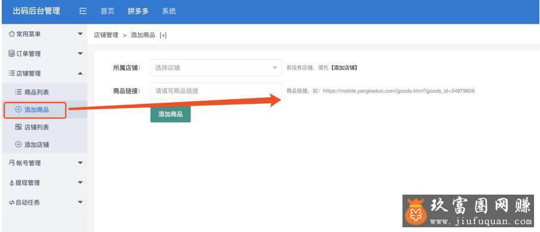Expand the 订单管理 arrow

[x=80, y=53]
